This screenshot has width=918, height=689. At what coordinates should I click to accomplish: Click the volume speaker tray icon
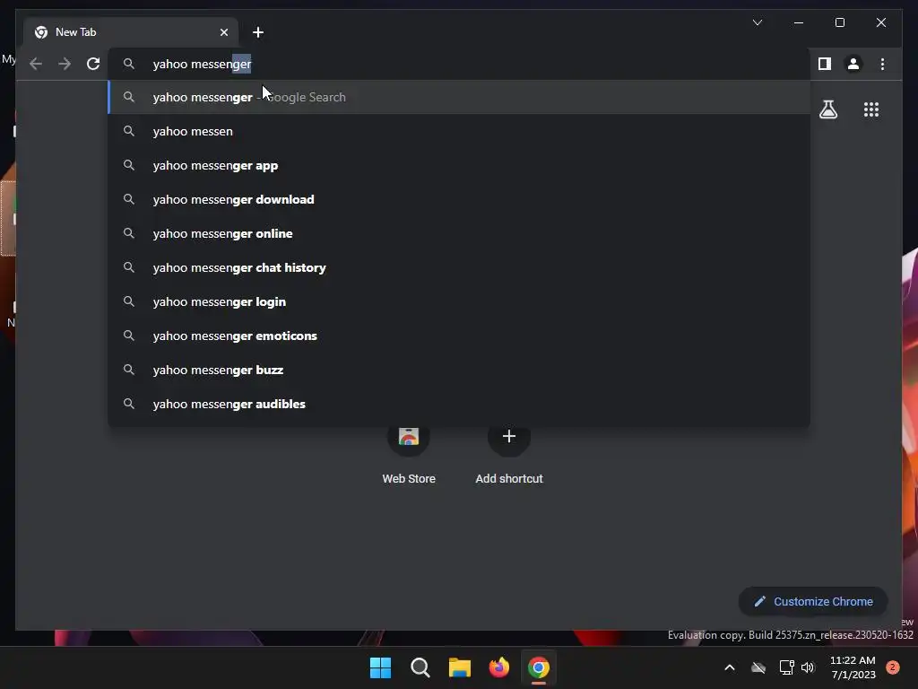808,667
